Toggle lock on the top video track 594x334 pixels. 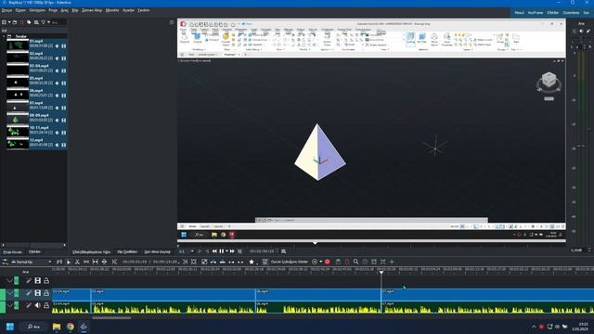pyautogui.click(x=46, y=280)
